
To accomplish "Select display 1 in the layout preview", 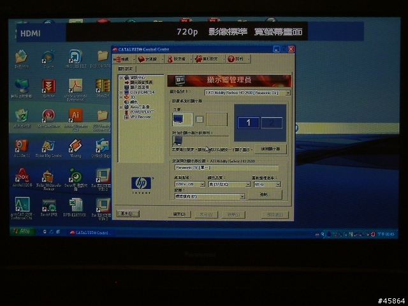I will coord(249,122).
